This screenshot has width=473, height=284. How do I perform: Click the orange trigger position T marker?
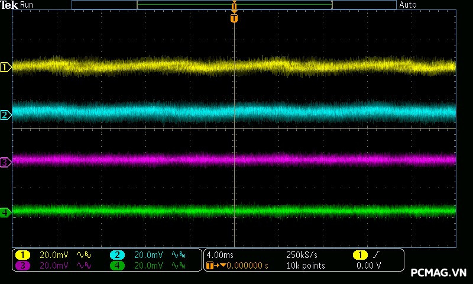[x=234, y=18]
